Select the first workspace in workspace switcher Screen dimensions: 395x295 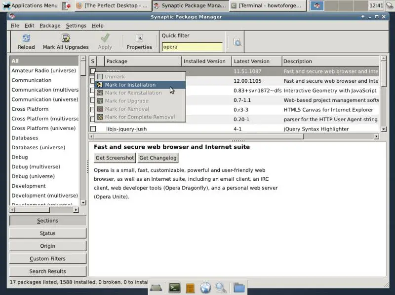(316, 5)
